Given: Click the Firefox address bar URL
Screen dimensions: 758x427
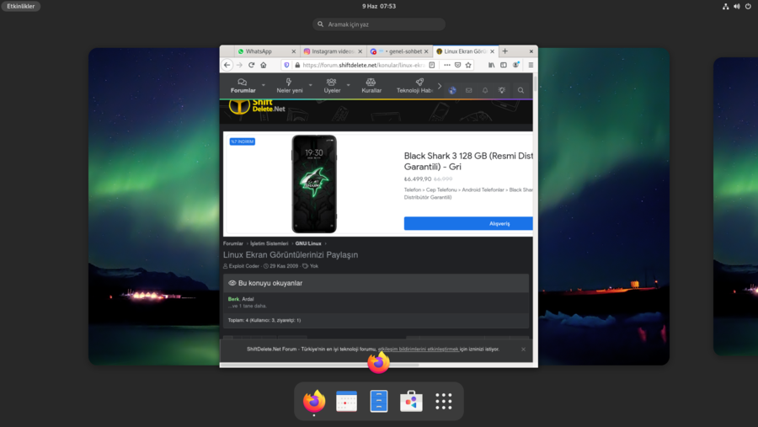Looking at the screenshot, I should coord(364,65).
